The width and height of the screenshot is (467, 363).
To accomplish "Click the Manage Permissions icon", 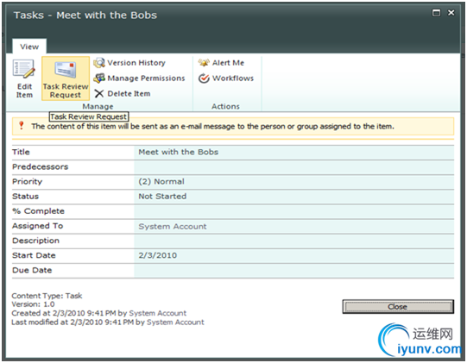I will coord(99,78).
